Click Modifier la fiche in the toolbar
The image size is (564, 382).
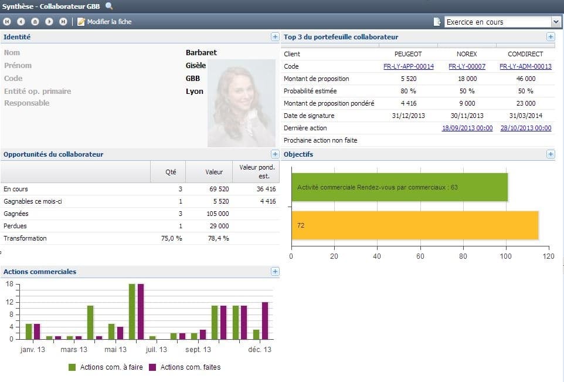click(108, 21)
